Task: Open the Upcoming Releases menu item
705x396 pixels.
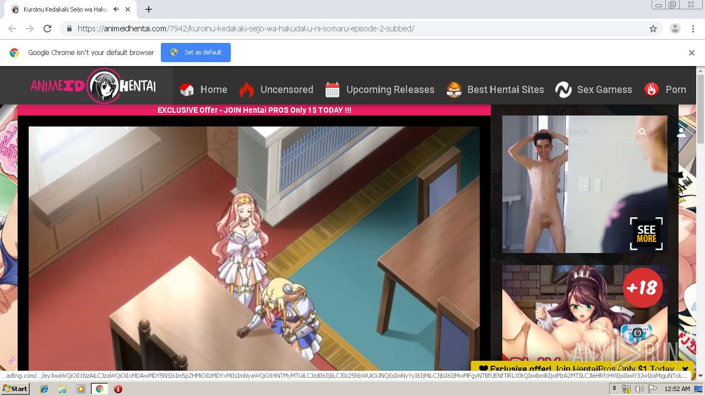Action: pyautogui.click(x=390, y=90)
